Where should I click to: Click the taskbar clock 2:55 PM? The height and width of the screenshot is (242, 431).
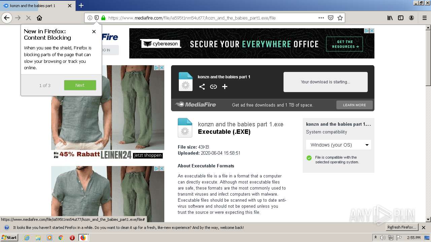pyautogui.click(x=413, y=238)
